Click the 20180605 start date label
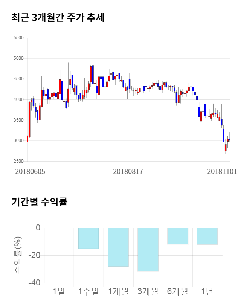Viewport: 241px width, 305px height. pyautogui.click(x=30, y=171)
